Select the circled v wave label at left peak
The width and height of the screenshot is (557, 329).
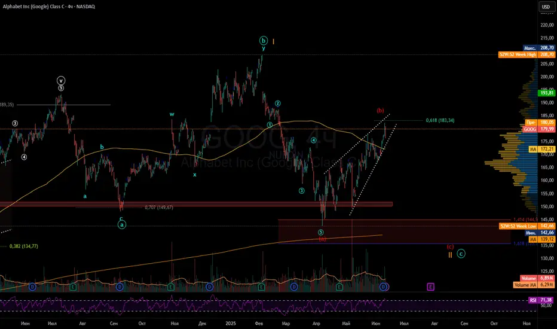[x=61, y=80]
